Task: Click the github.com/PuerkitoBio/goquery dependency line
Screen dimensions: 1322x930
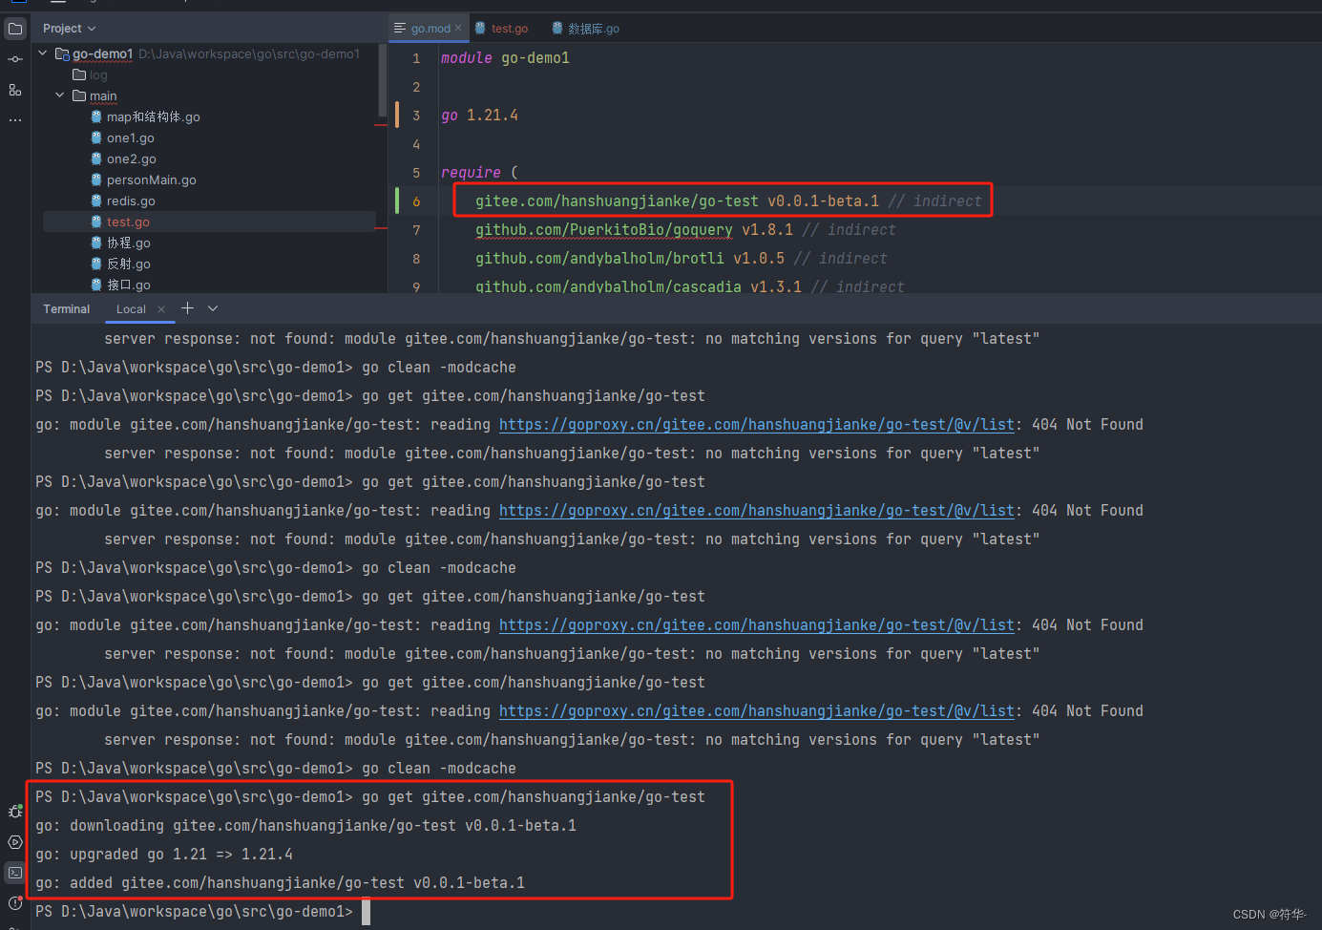Action: click(685, 230)
